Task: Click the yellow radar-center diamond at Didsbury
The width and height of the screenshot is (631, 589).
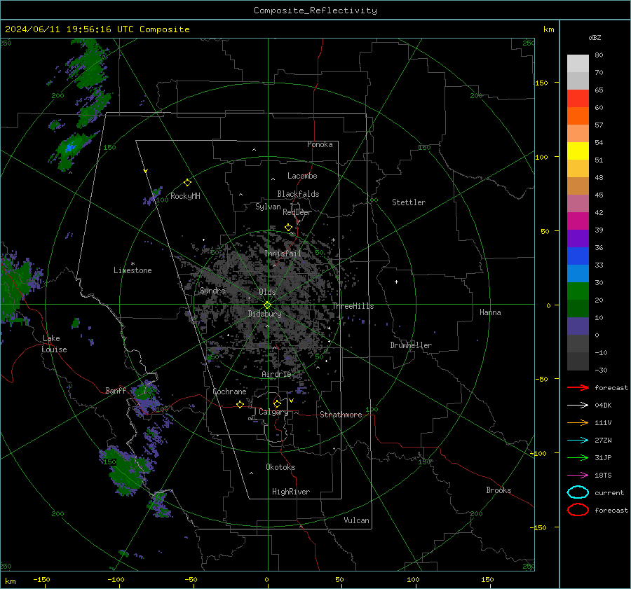Action: tap(268, 305)
